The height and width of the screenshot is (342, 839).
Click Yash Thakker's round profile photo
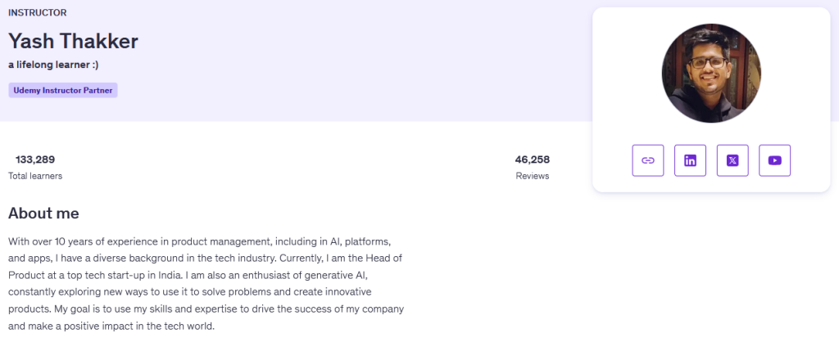point(711,74)
